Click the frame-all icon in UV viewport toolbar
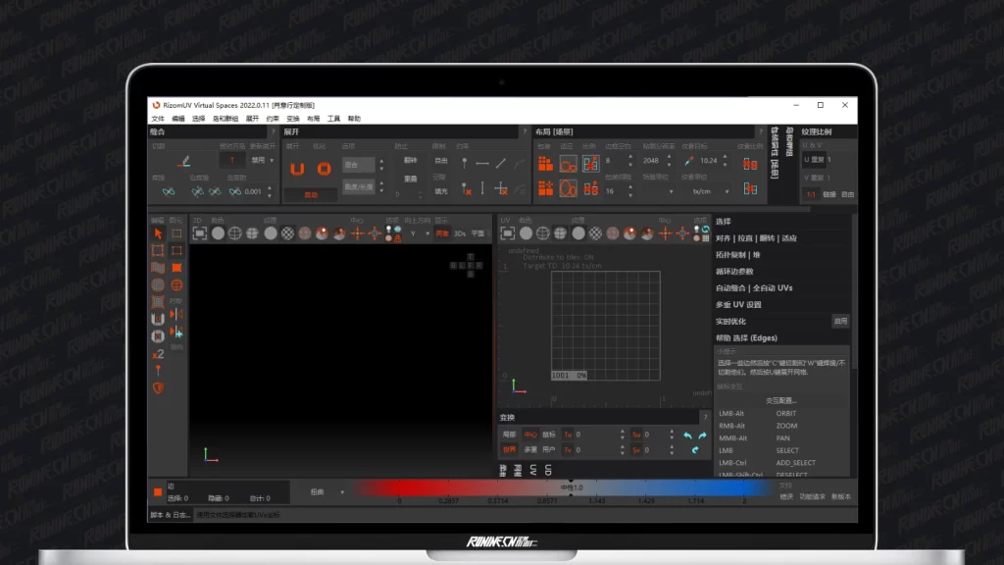 click(508, 233)
